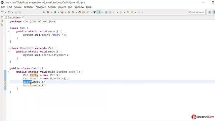Click the Open Perspective icon
The height and width of the screenshot is (121, 215).
click(210, 12)
